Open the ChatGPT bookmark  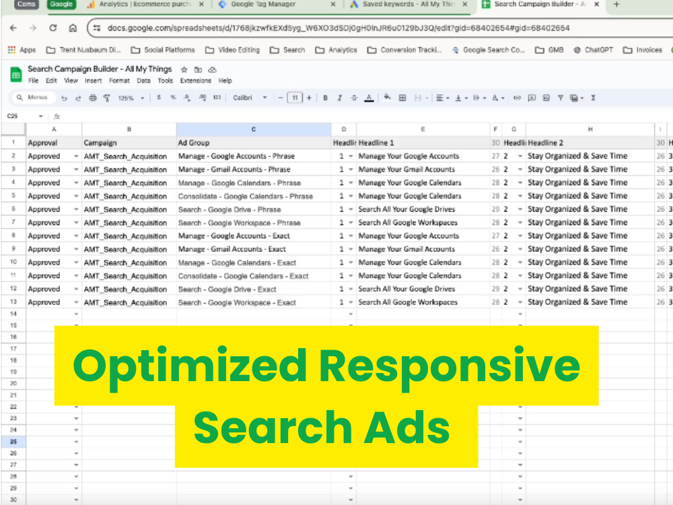pos(594,50)
